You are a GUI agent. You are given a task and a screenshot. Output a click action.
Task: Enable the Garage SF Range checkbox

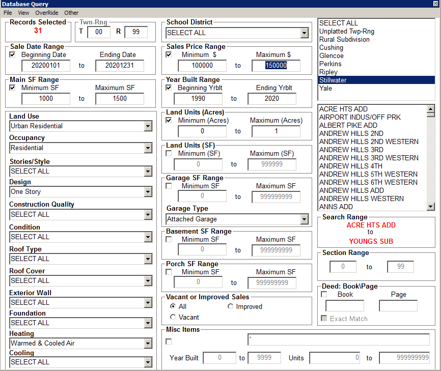point(169,186)
